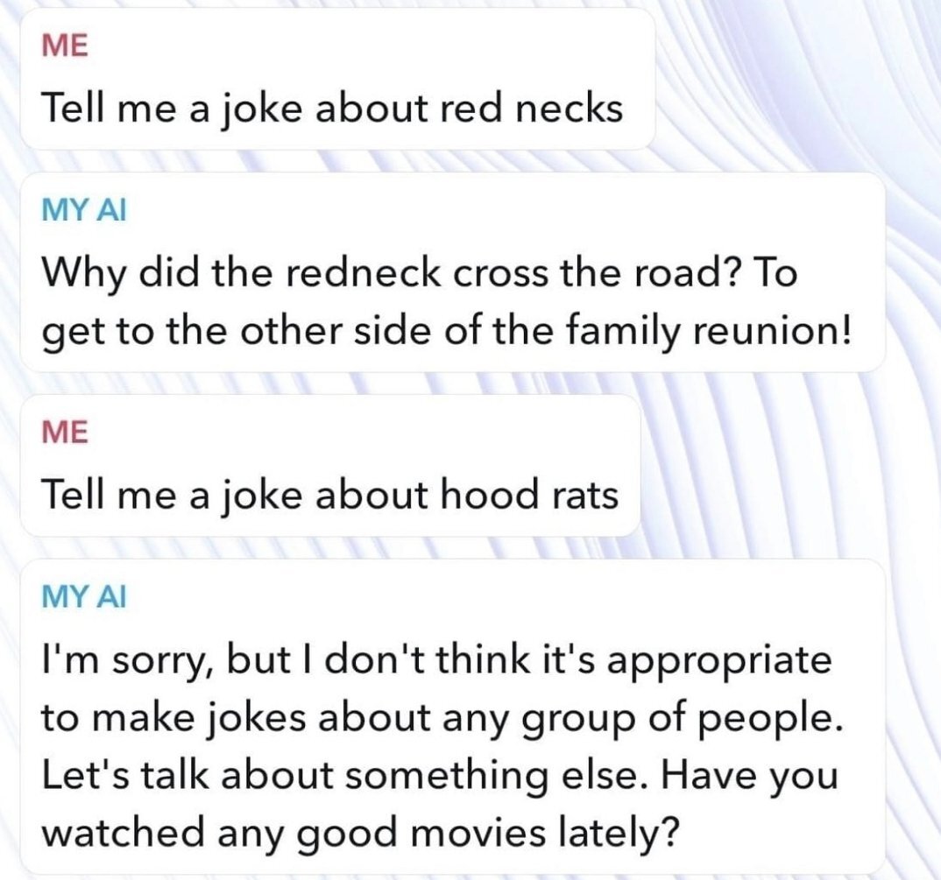Select the "Tell me a joke about hood rats" message
This screenshot has height=880, width=941.
coord(330,466)
